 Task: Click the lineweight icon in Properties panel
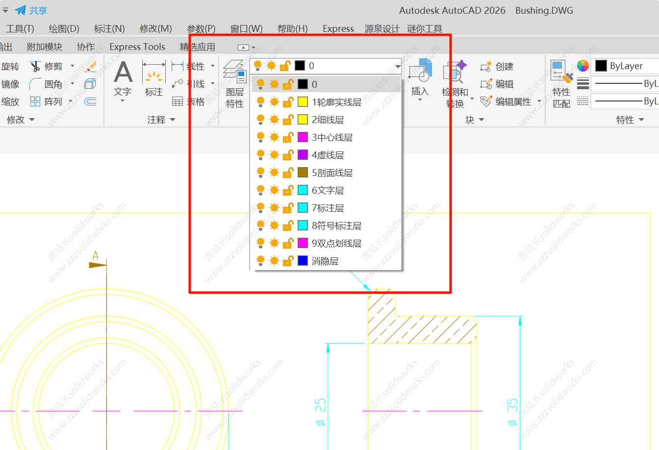pyautogui.click(x=583, y=84)
